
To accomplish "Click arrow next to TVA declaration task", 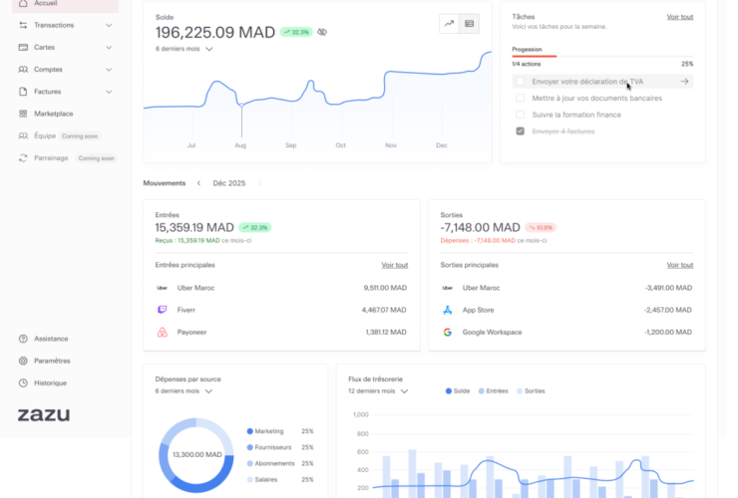I will (684, 82).
